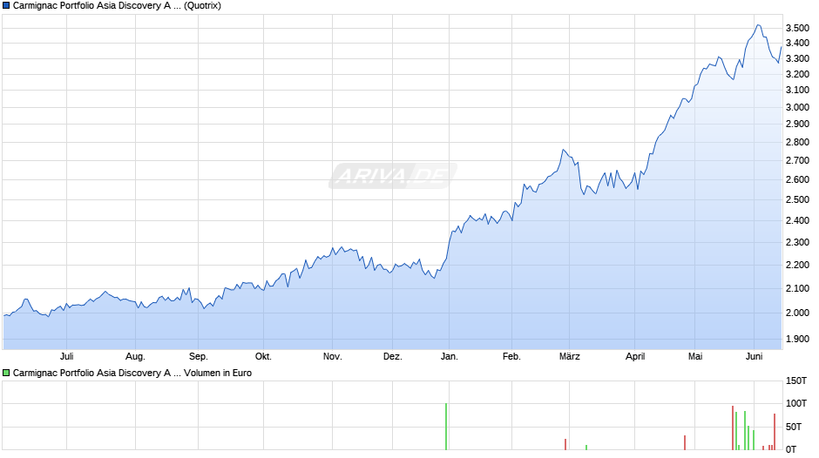Click the 'Juni' month label
Image resolution: width=819 pixels, height=458 pixels.
[x=755, y=356]
